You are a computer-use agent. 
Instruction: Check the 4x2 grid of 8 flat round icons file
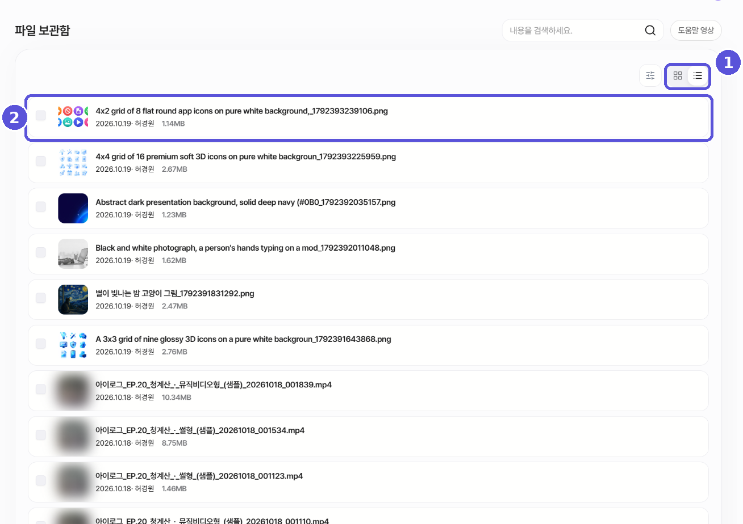pyautogui.click(x=41, y=116)
